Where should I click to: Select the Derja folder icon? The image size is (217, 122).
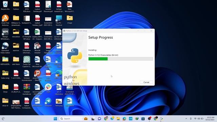click(5, 88)
